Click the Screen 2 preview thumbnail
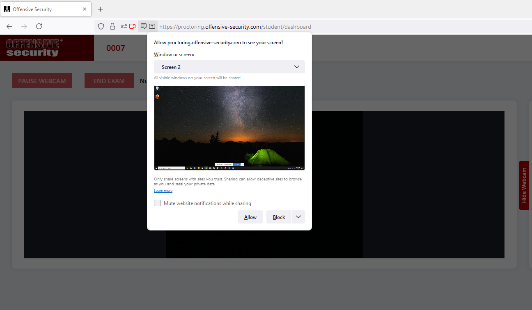Viewport: 532px width, 310px height. pos(229,128)
